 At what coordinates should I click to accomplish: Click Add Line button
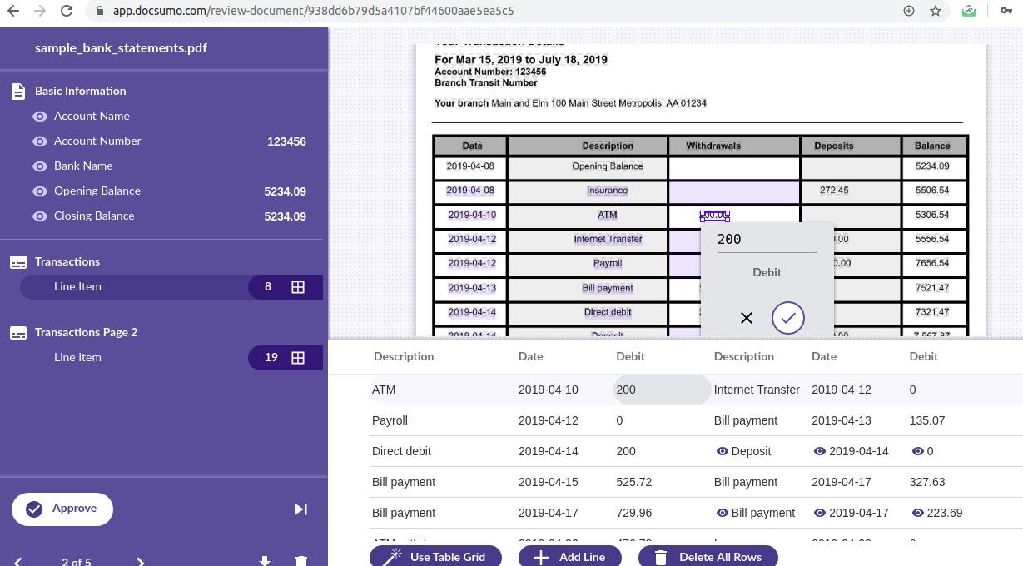(x=570, y=556)
